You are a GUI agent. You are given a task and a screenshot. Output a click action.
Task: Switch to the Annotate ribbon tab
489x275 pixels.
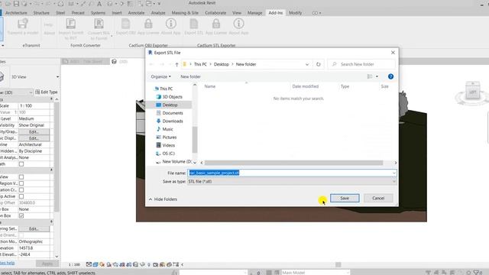[x=136, y=13]
